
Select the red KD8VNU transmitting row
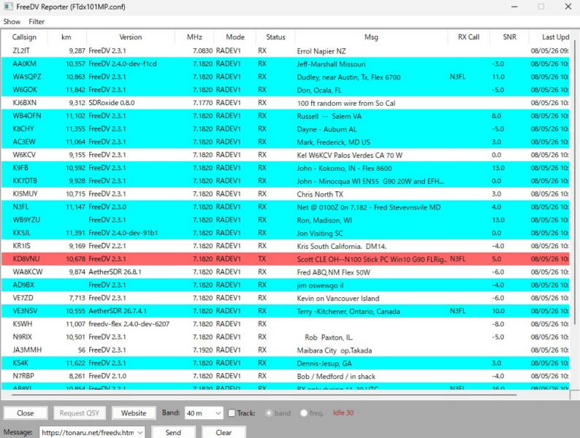[x=286, y=259]
